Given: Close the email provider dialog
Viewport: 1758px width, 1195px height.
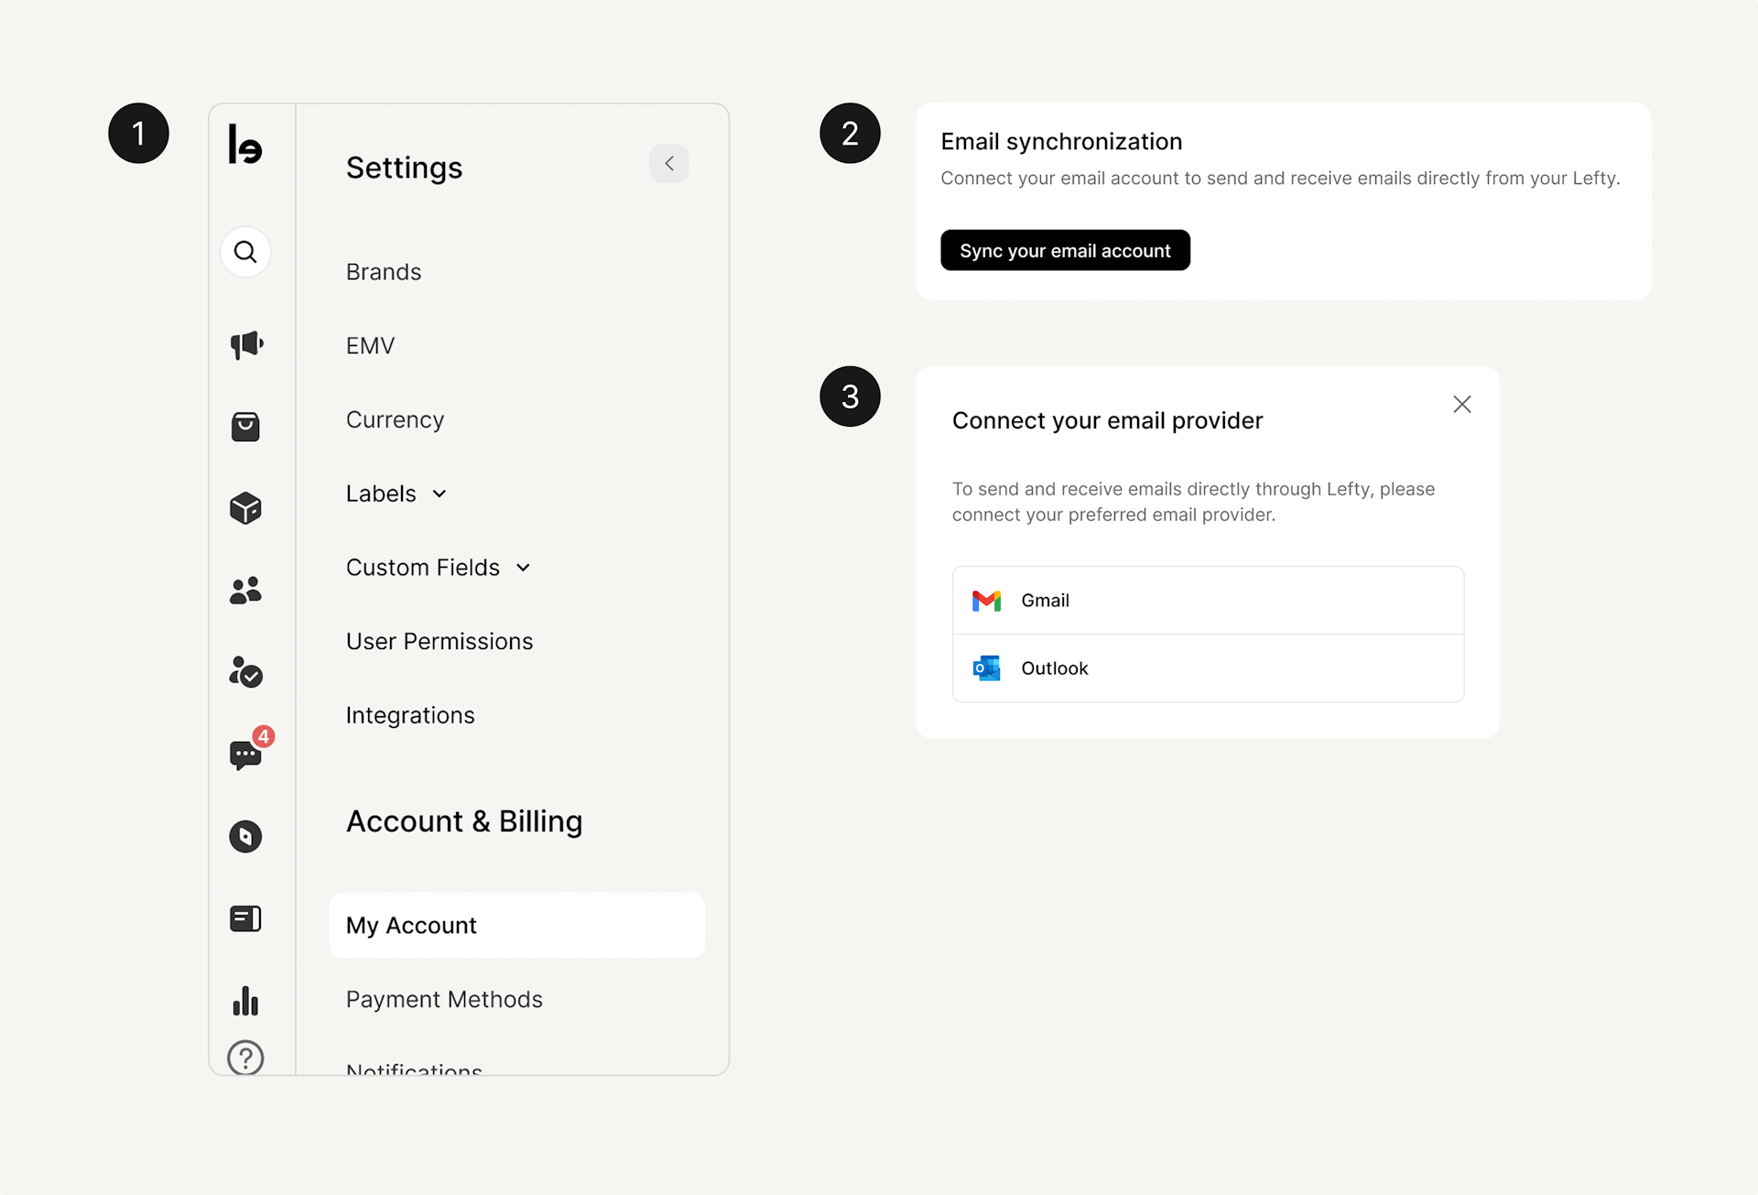Looking at the screenshot, I should [1461, 405].
